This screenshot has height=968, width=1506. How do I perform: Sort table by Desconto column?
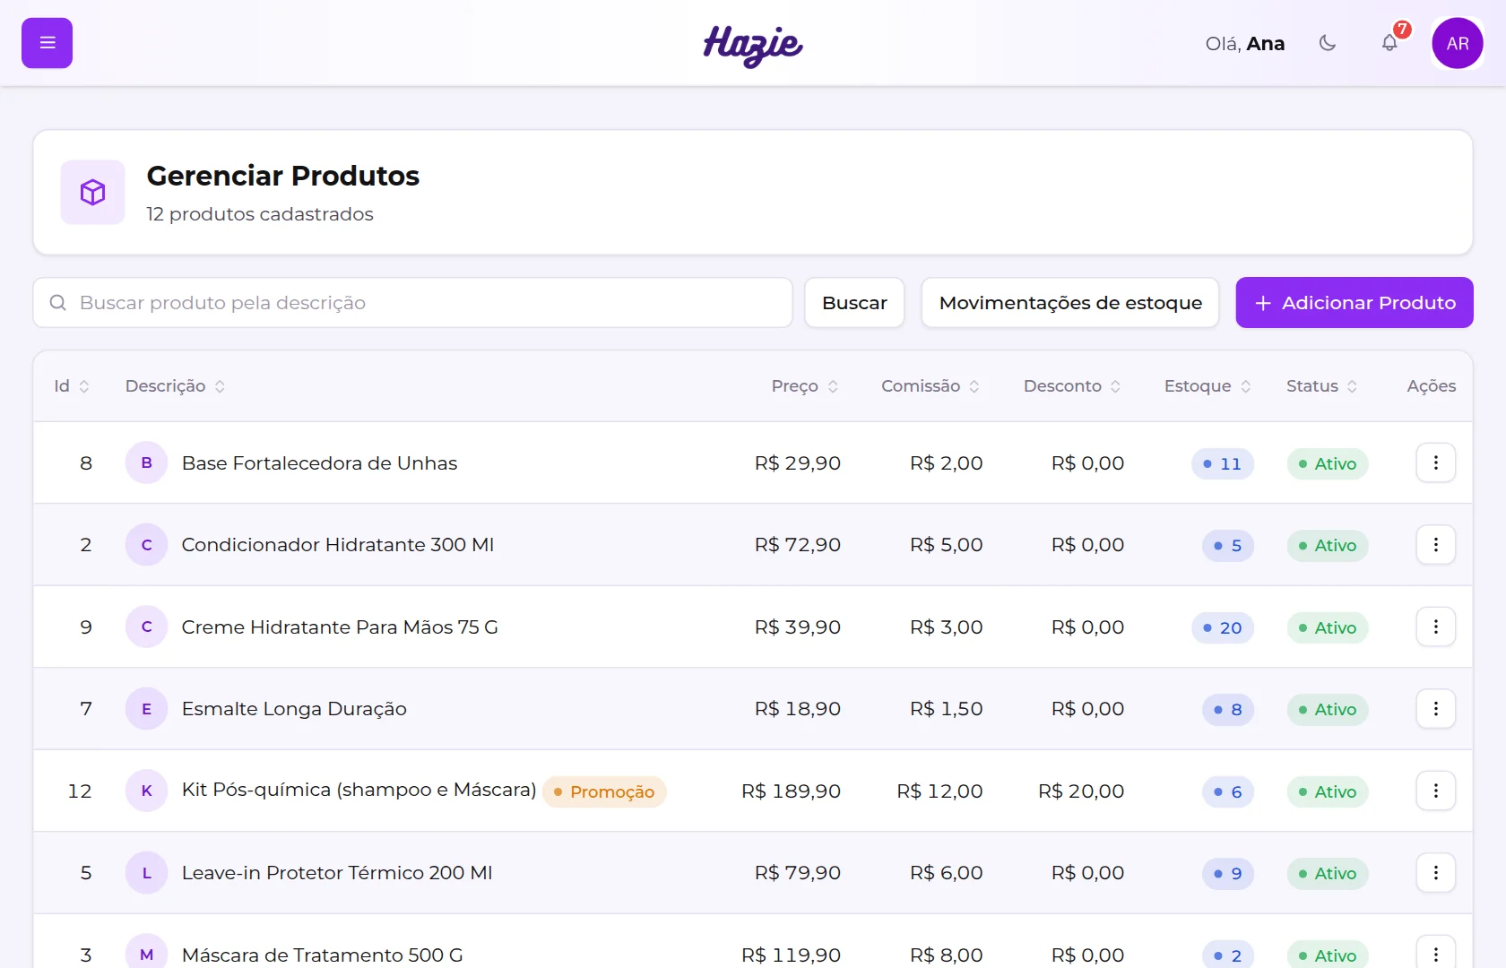pyautogui.click(x=1072, y=386)
